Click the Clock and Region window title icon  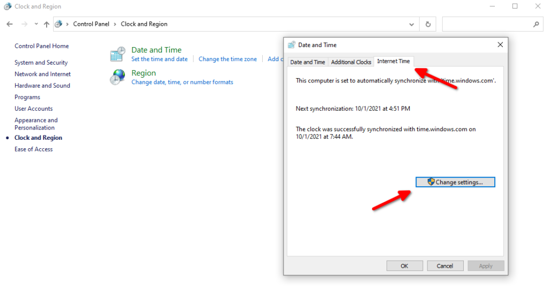pyautogui.click(x=8, y=6)
